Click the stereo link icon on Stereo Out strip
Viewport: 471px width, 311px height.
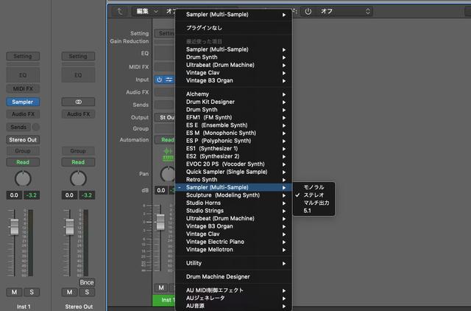click(79, 102)
